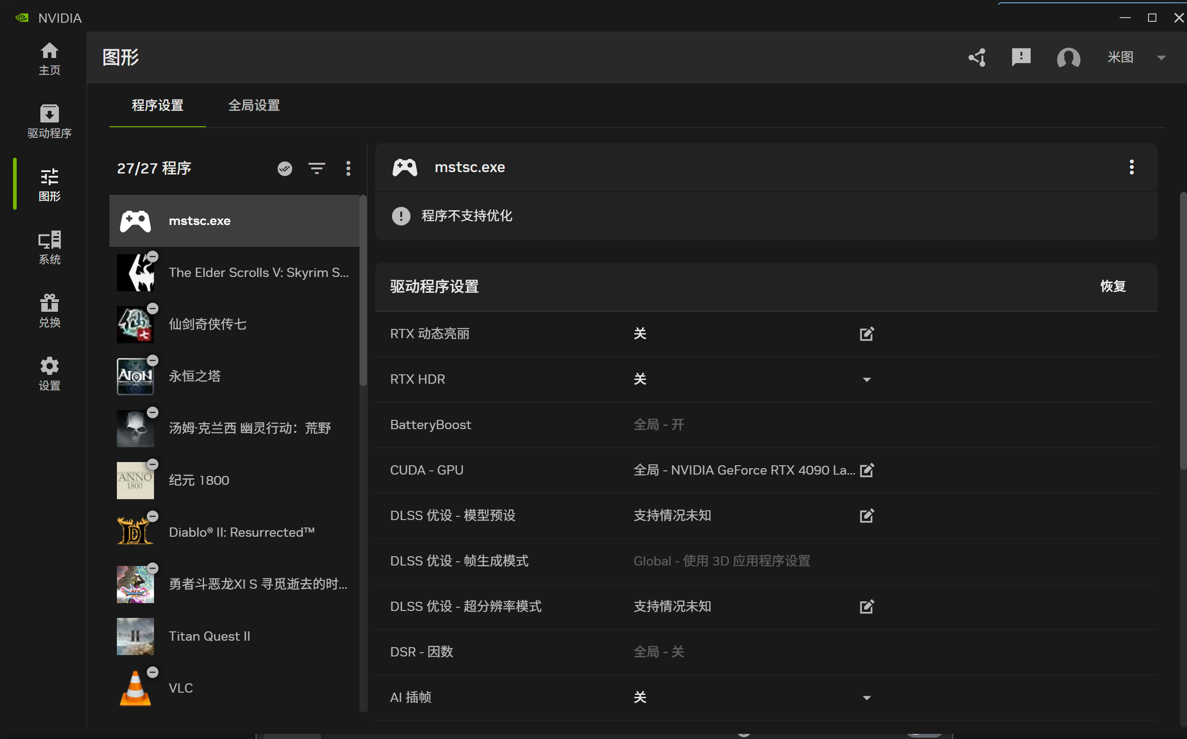Edit the CUDA - GPU setting

coord(866,470)
